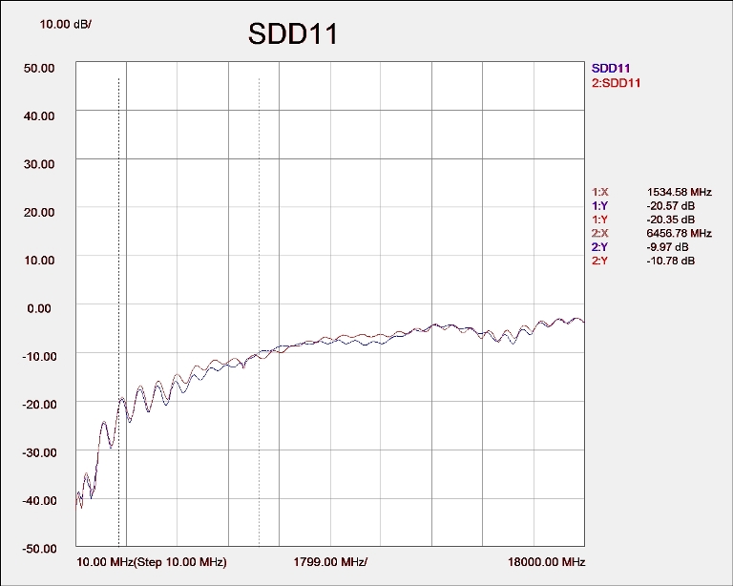This screenshot has height=586, width=733.
Task: Click marker 2 dotted vertical line
Action: click(x=259, y=311)
